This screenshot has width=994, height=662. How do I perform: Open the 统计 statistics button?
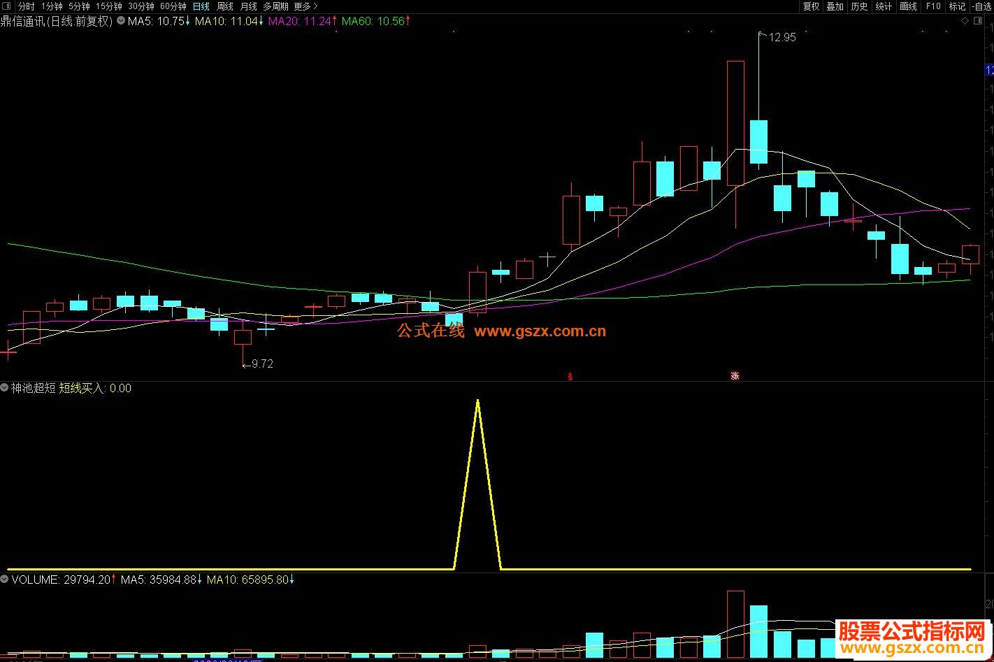pos(884,6)
